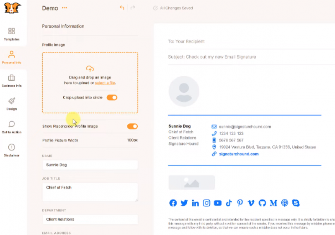
Task: Go to Call to Action section
Action: (12, 127)
